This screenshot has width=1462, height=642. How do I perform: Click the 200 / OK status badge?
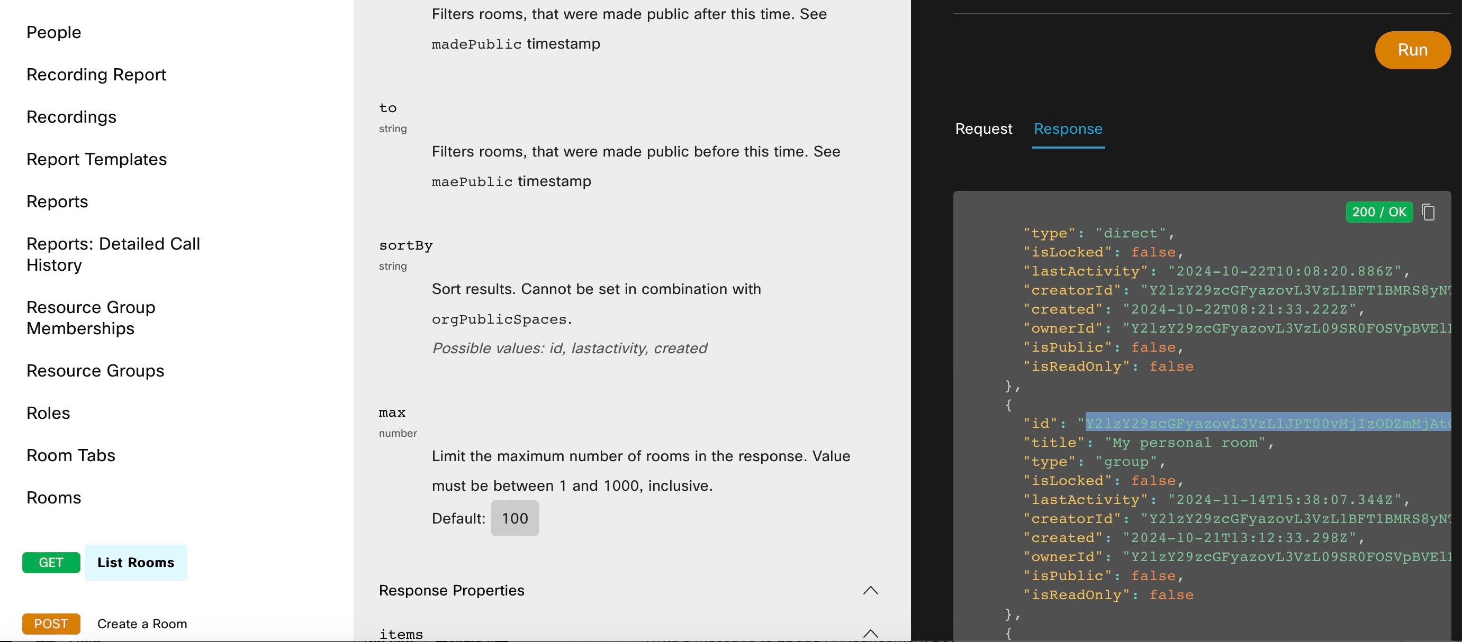[x=1378, y=212]
